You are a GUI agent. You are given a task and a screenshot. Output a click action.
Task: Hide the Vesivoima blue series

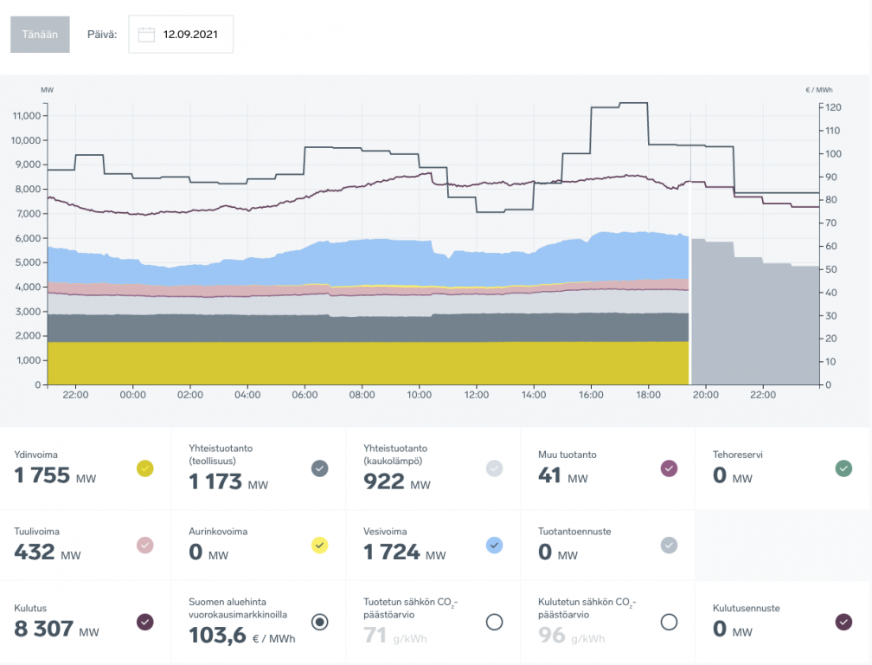494,545
